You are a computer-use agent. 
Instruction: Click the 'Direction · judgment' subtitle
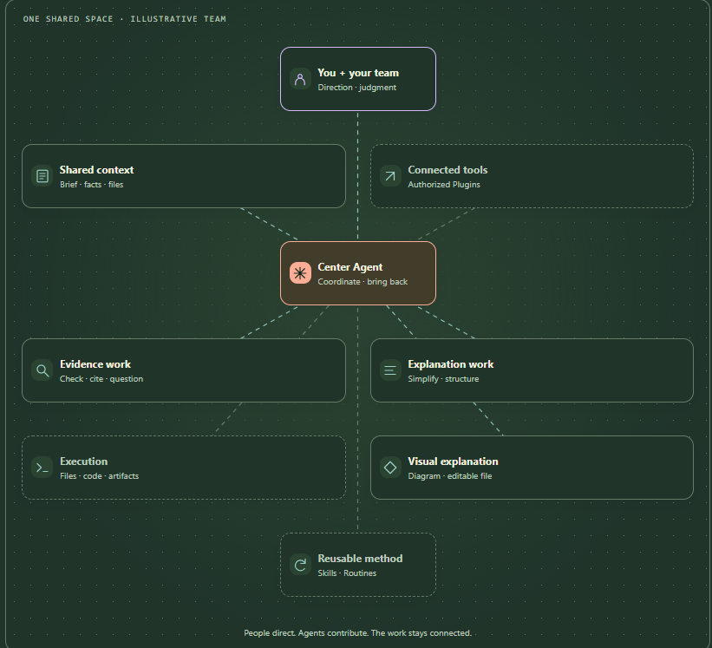(357, 88)
